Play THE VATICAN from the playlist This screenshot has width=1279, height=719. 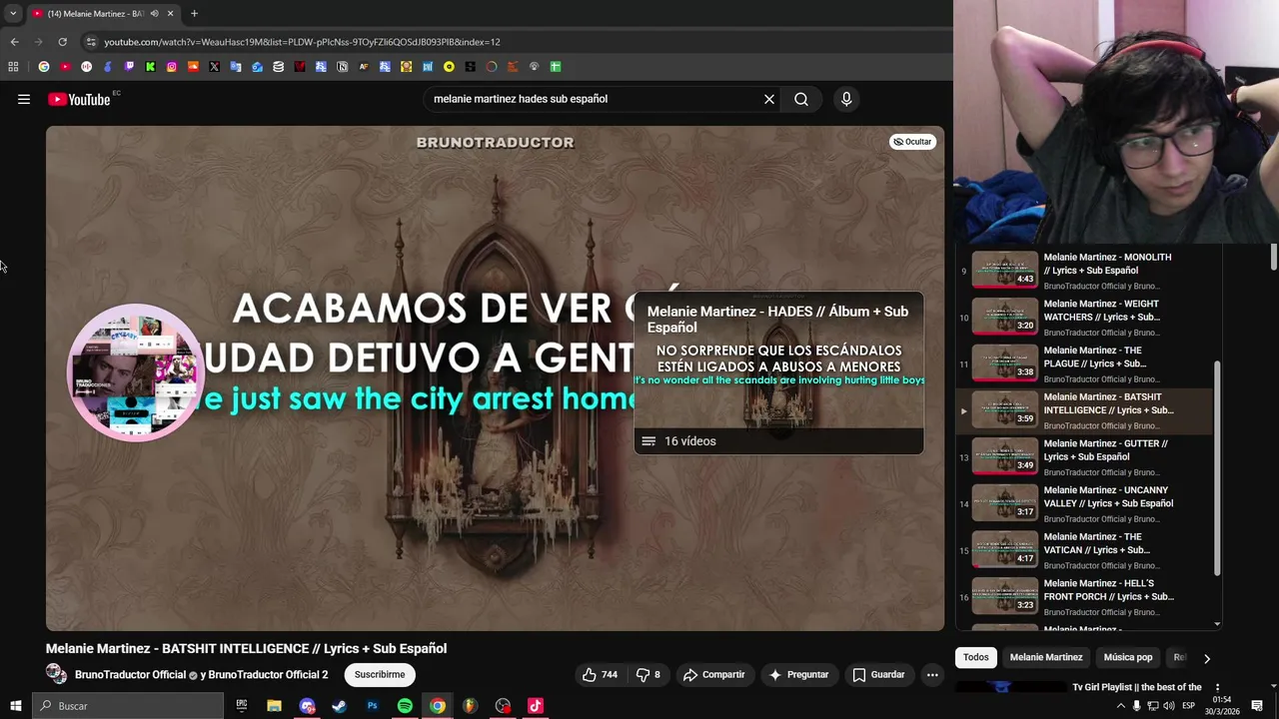pos(1084,550)
